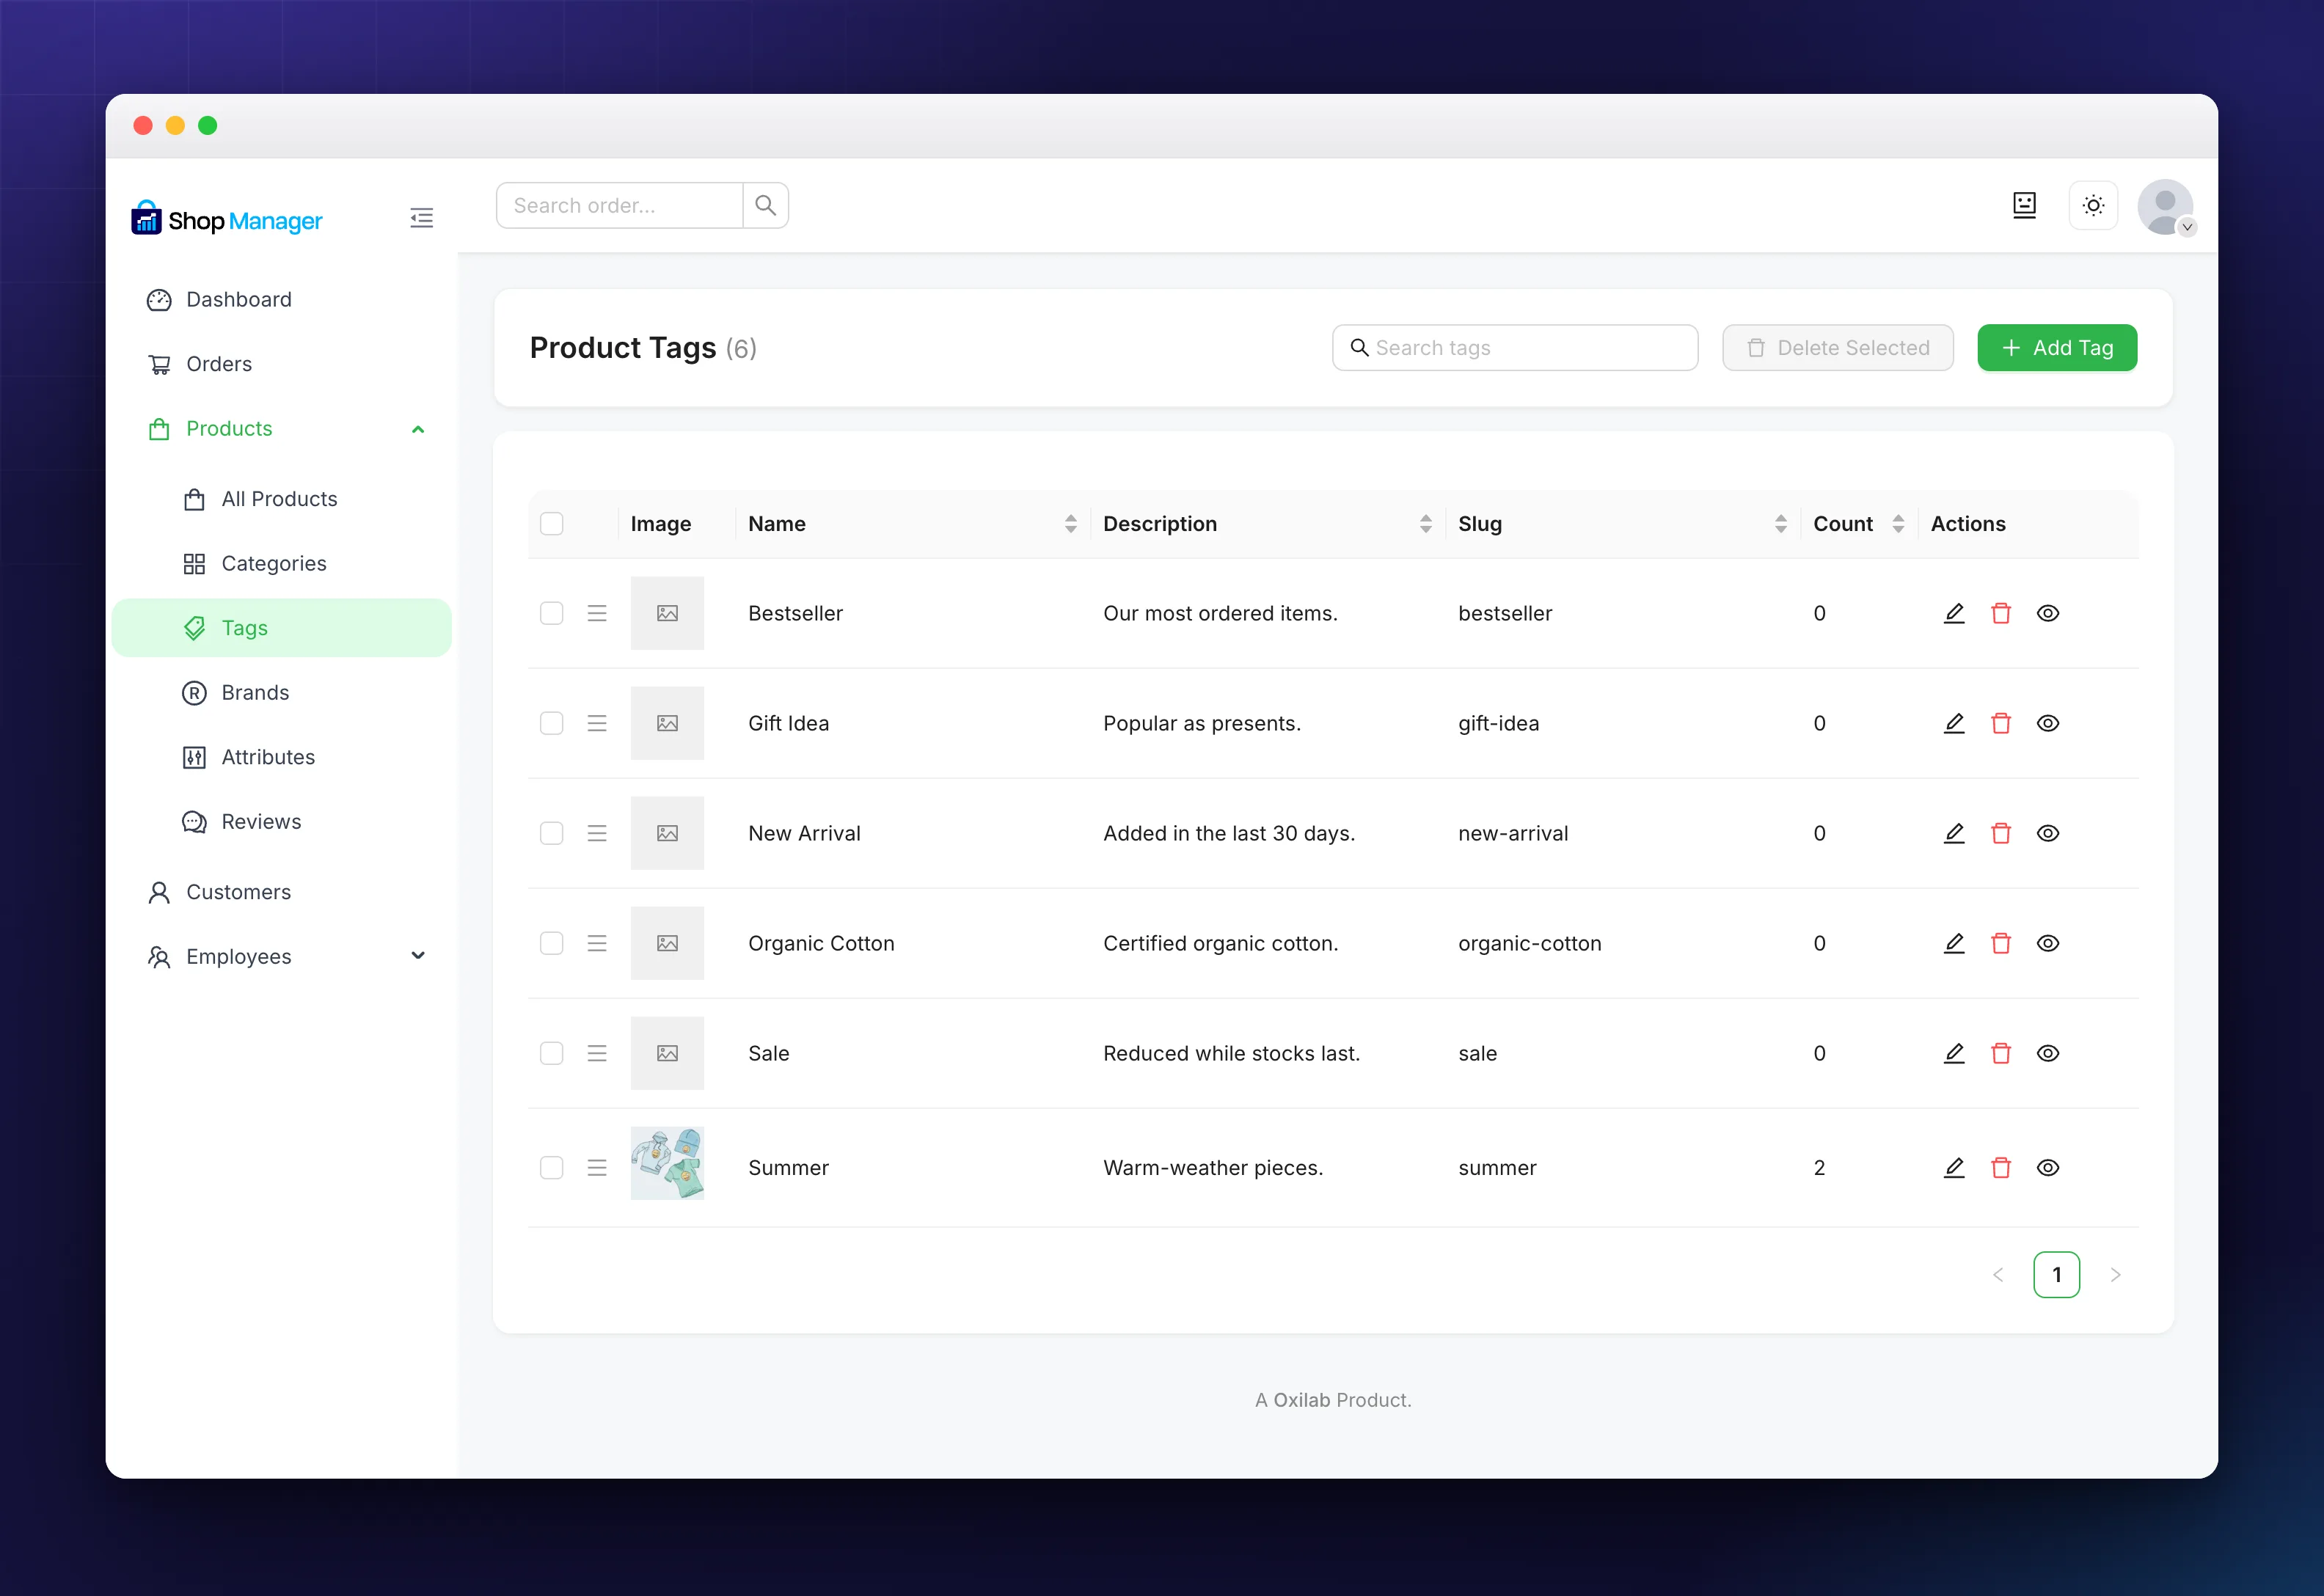Open the user avatar account menu
The width and height of the screenshot is (2324, 1596).
point(2165,207)
